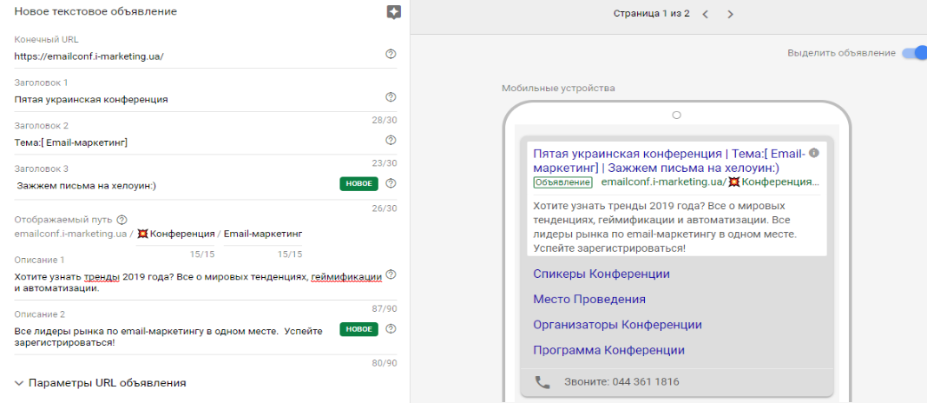The image size is (927, 403).
Task: Click the Объявление label in preview
Action: click(562, 182)
